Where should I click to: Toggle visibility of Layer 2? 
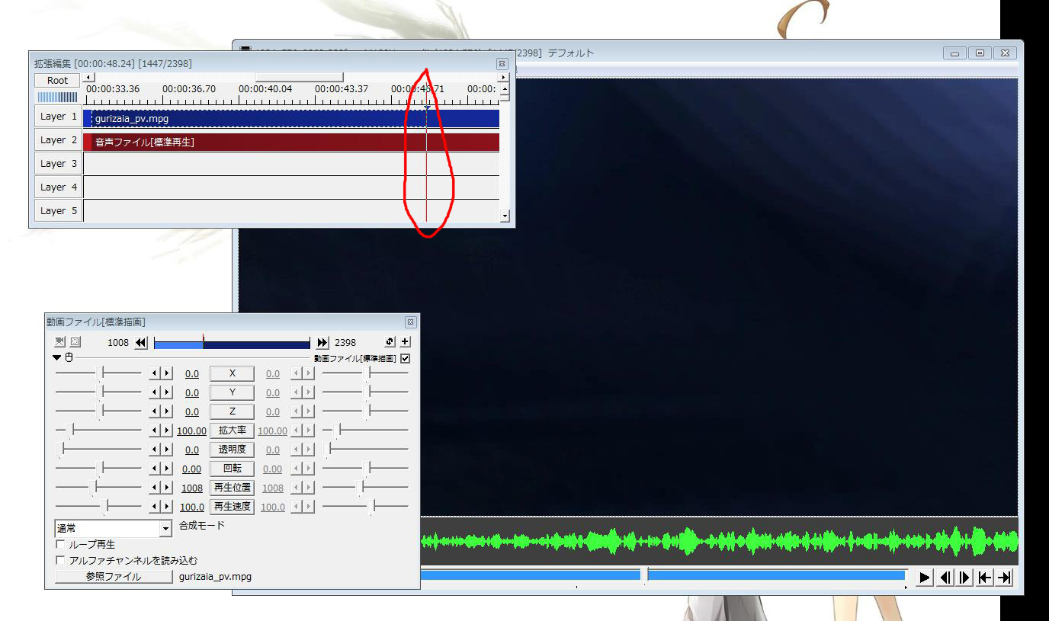58,140
